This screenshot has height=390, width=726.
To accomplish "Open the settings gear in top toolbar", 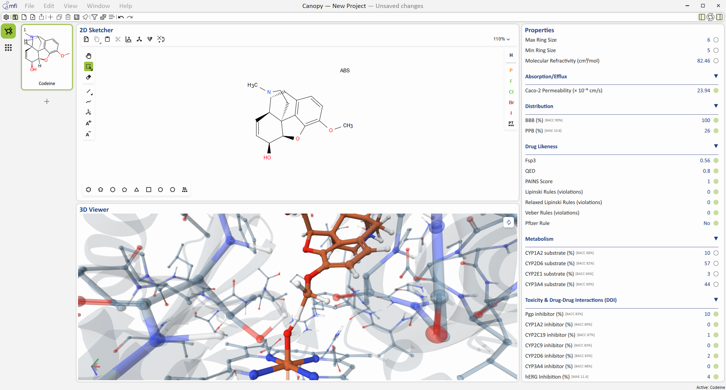I will coord(6,17).
